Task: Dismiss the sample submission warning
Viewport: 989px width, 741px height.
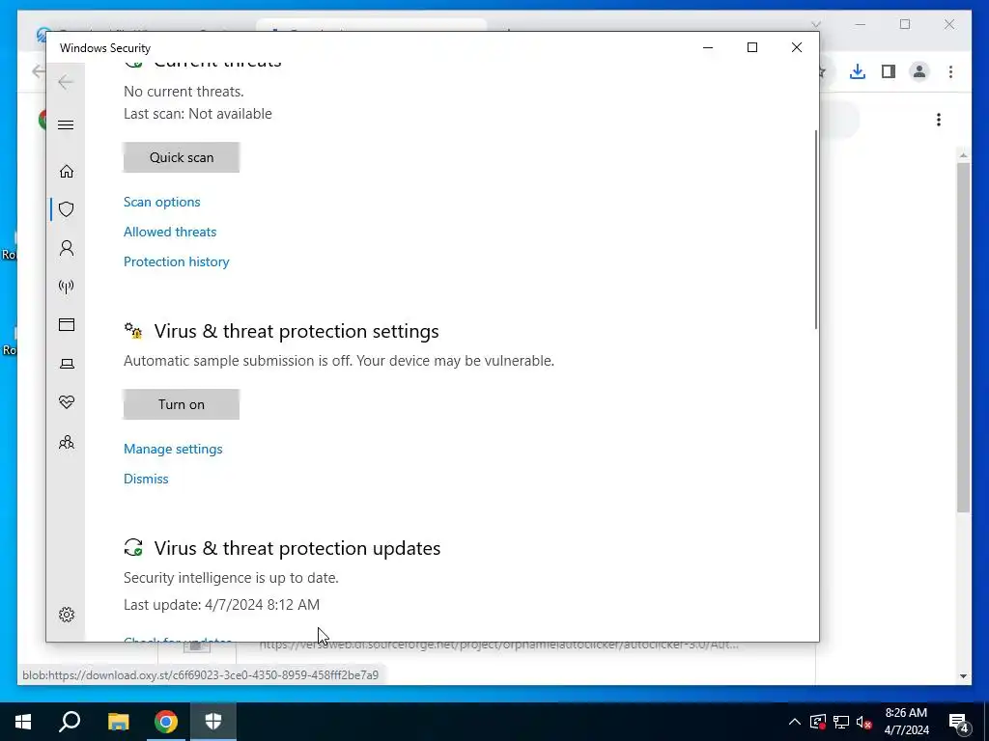Action: (146, 479)
